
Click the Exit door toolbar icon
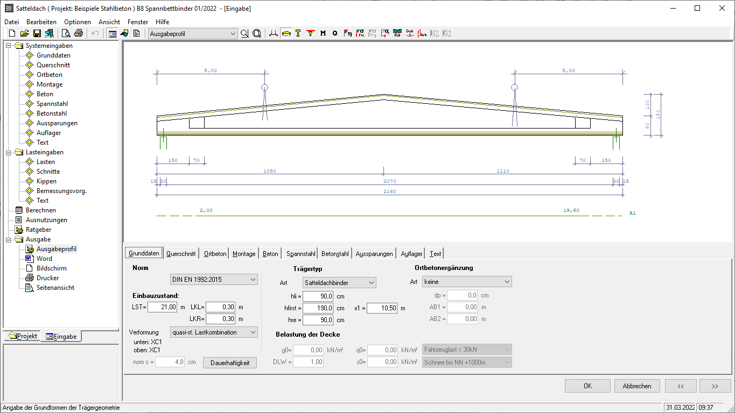pos(50,33)
